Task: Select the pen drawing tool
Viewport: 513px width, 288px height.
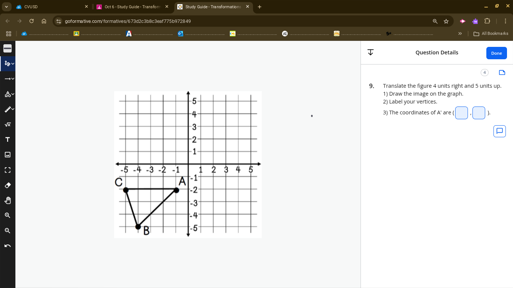Action: click(6, 63)
